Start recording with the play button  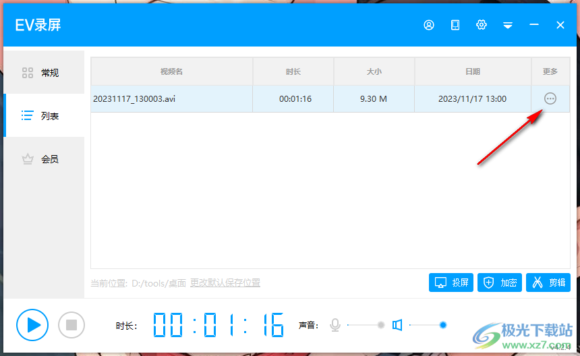[x=32, y=325]
